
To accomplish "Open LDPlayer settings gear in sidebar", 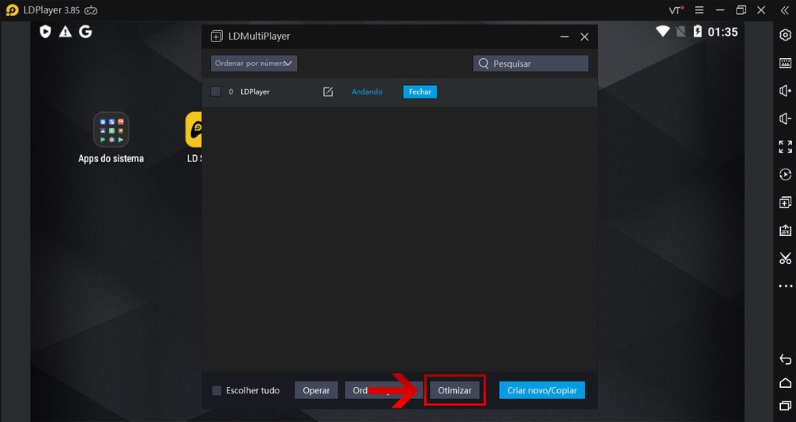I will click(x=785, y=34).
